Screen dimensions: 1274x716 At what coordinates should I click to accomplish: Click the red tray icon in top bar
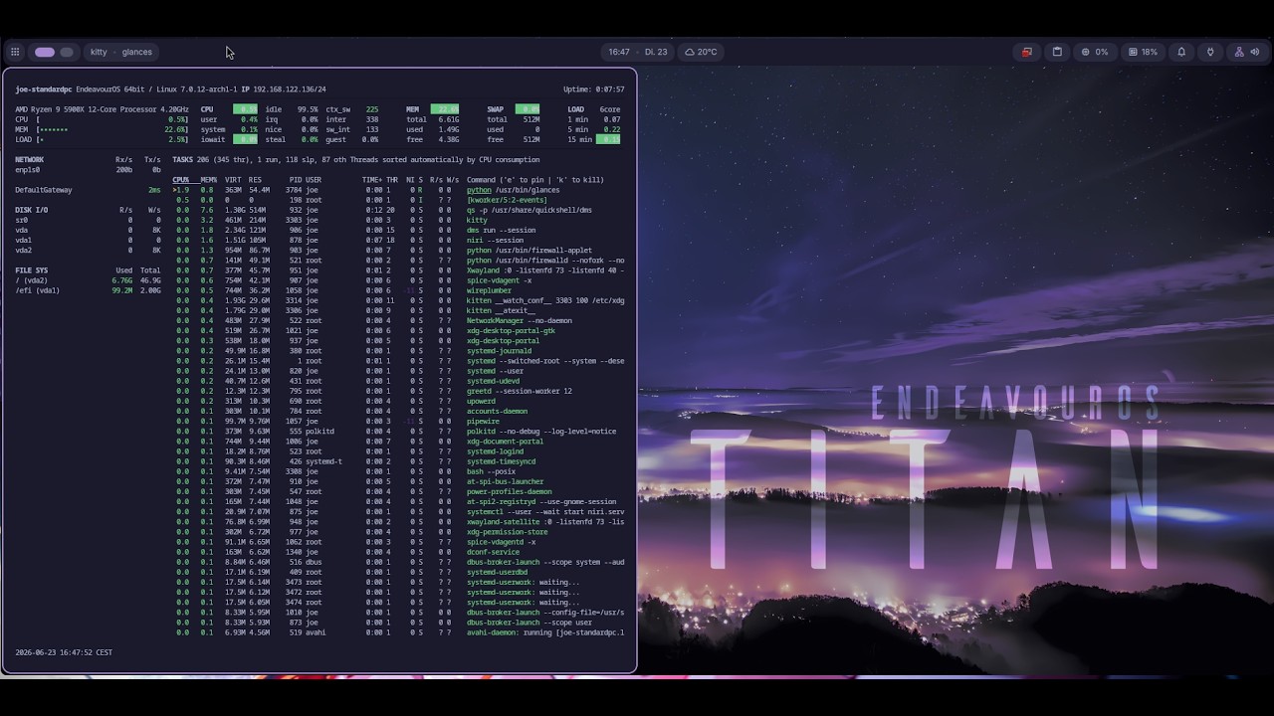(x=1026, y=52)
